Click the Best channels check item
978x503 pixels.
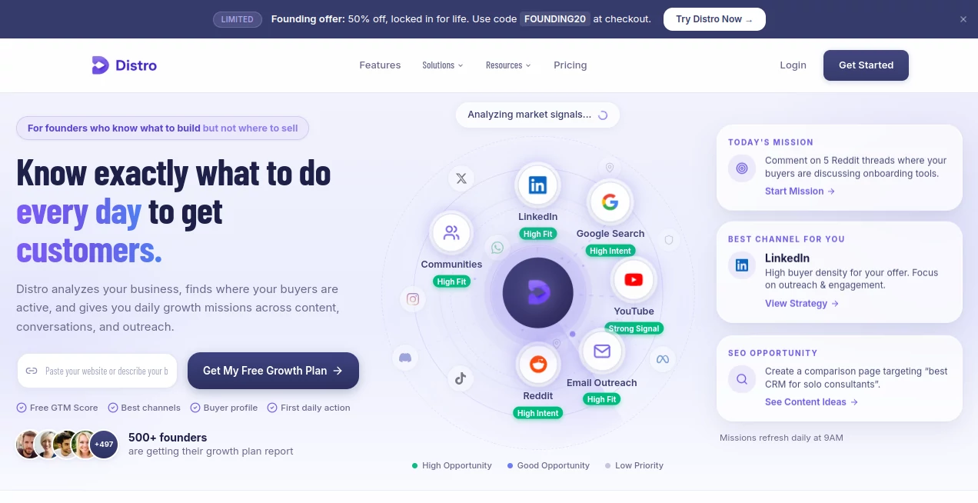[145, 408]
